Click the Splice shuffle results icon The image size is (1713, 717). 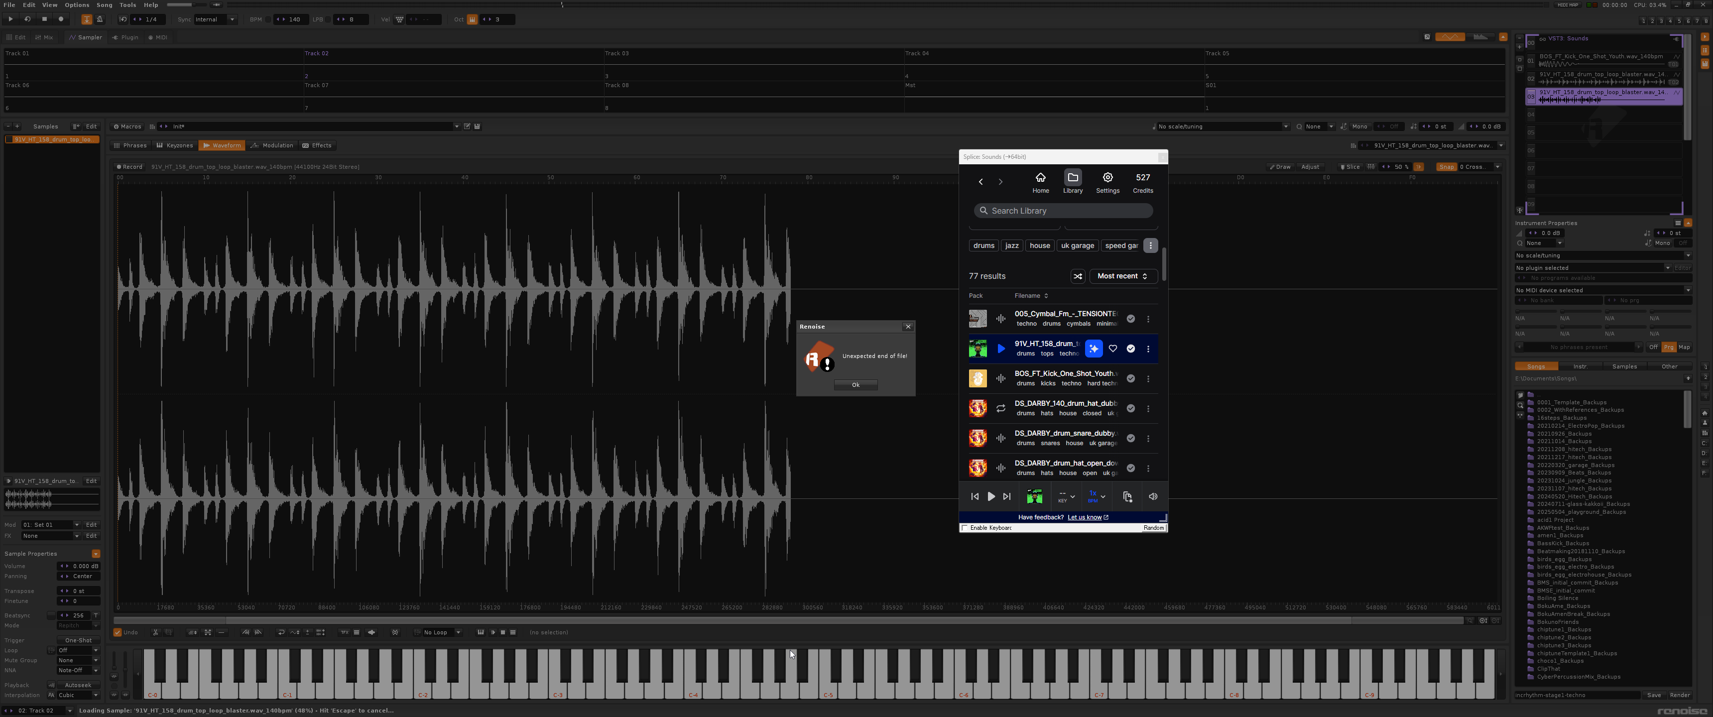point(1077,276)
